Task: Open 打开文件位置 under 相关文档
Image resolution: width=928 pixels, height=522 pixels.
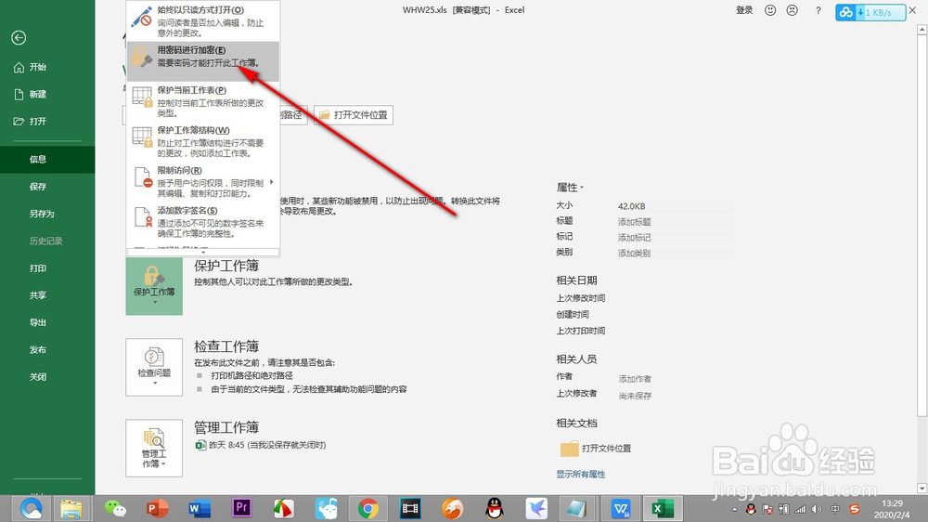Action: click(x=596, y=449)
